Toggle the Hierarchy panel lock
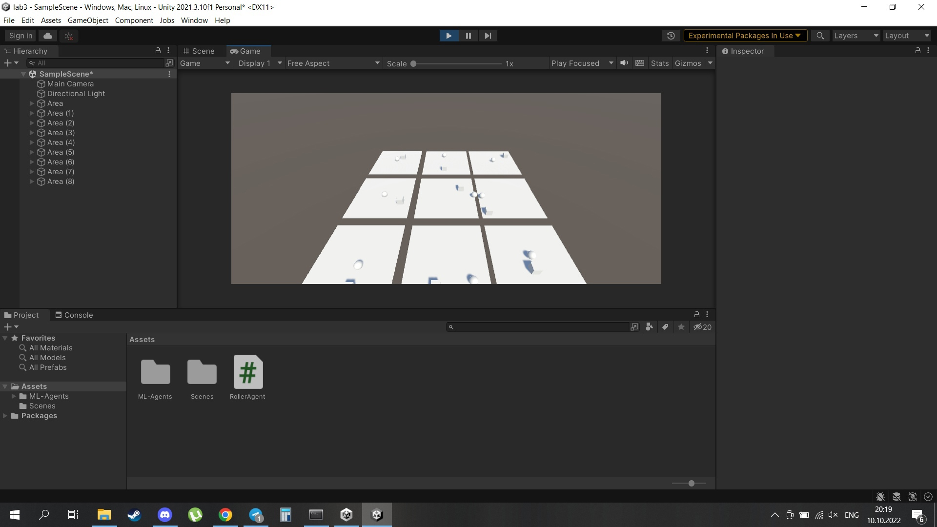The image size is (937, 527). point(158,51)
